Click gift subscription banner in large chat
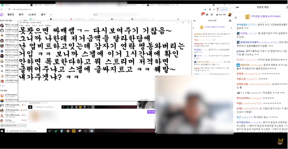288x149 pixels. click(x=263, y=17)
